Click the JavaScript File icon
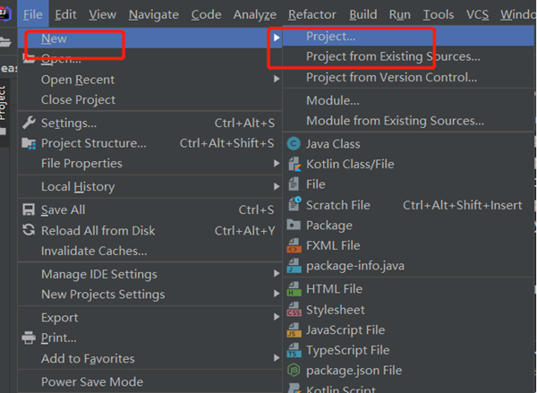The height and width of the screenshot is (393, 537). coord(294,330)
